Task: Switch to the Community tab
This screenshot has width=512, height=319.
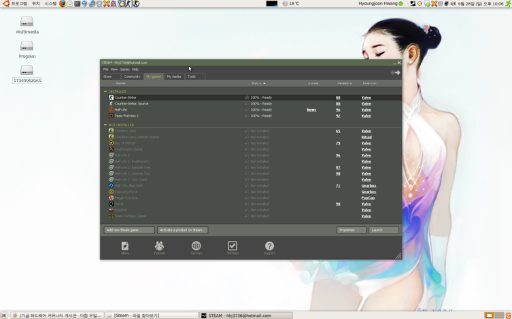Action: click(132, 77)
